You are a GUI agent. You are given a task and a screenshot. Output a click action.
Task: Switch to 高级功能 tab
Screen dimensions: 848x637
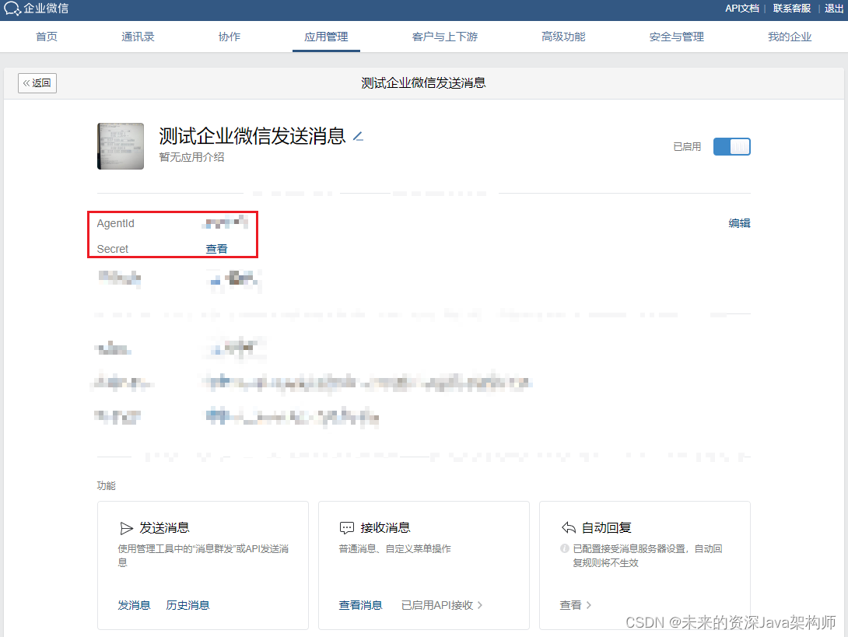coord(563,37)
